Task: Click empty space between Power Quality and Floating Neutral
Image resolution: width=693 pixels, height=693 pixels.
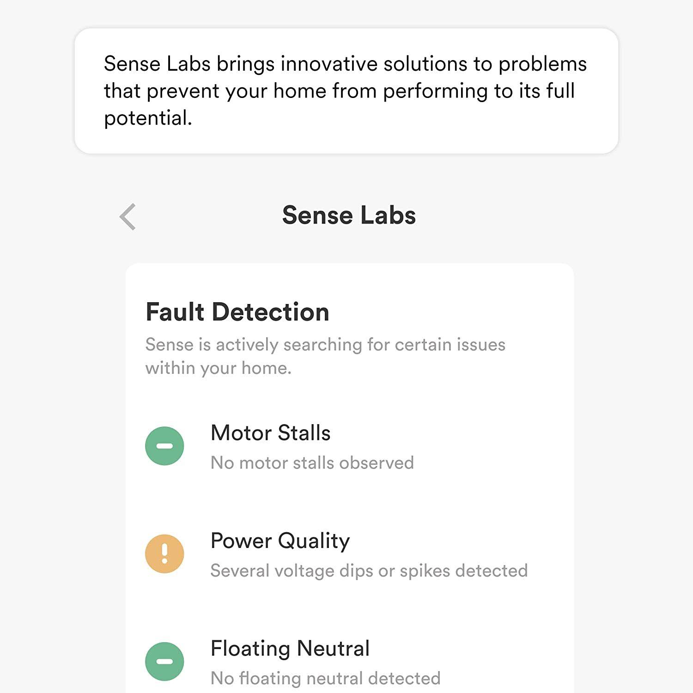Action: [349, 609]
